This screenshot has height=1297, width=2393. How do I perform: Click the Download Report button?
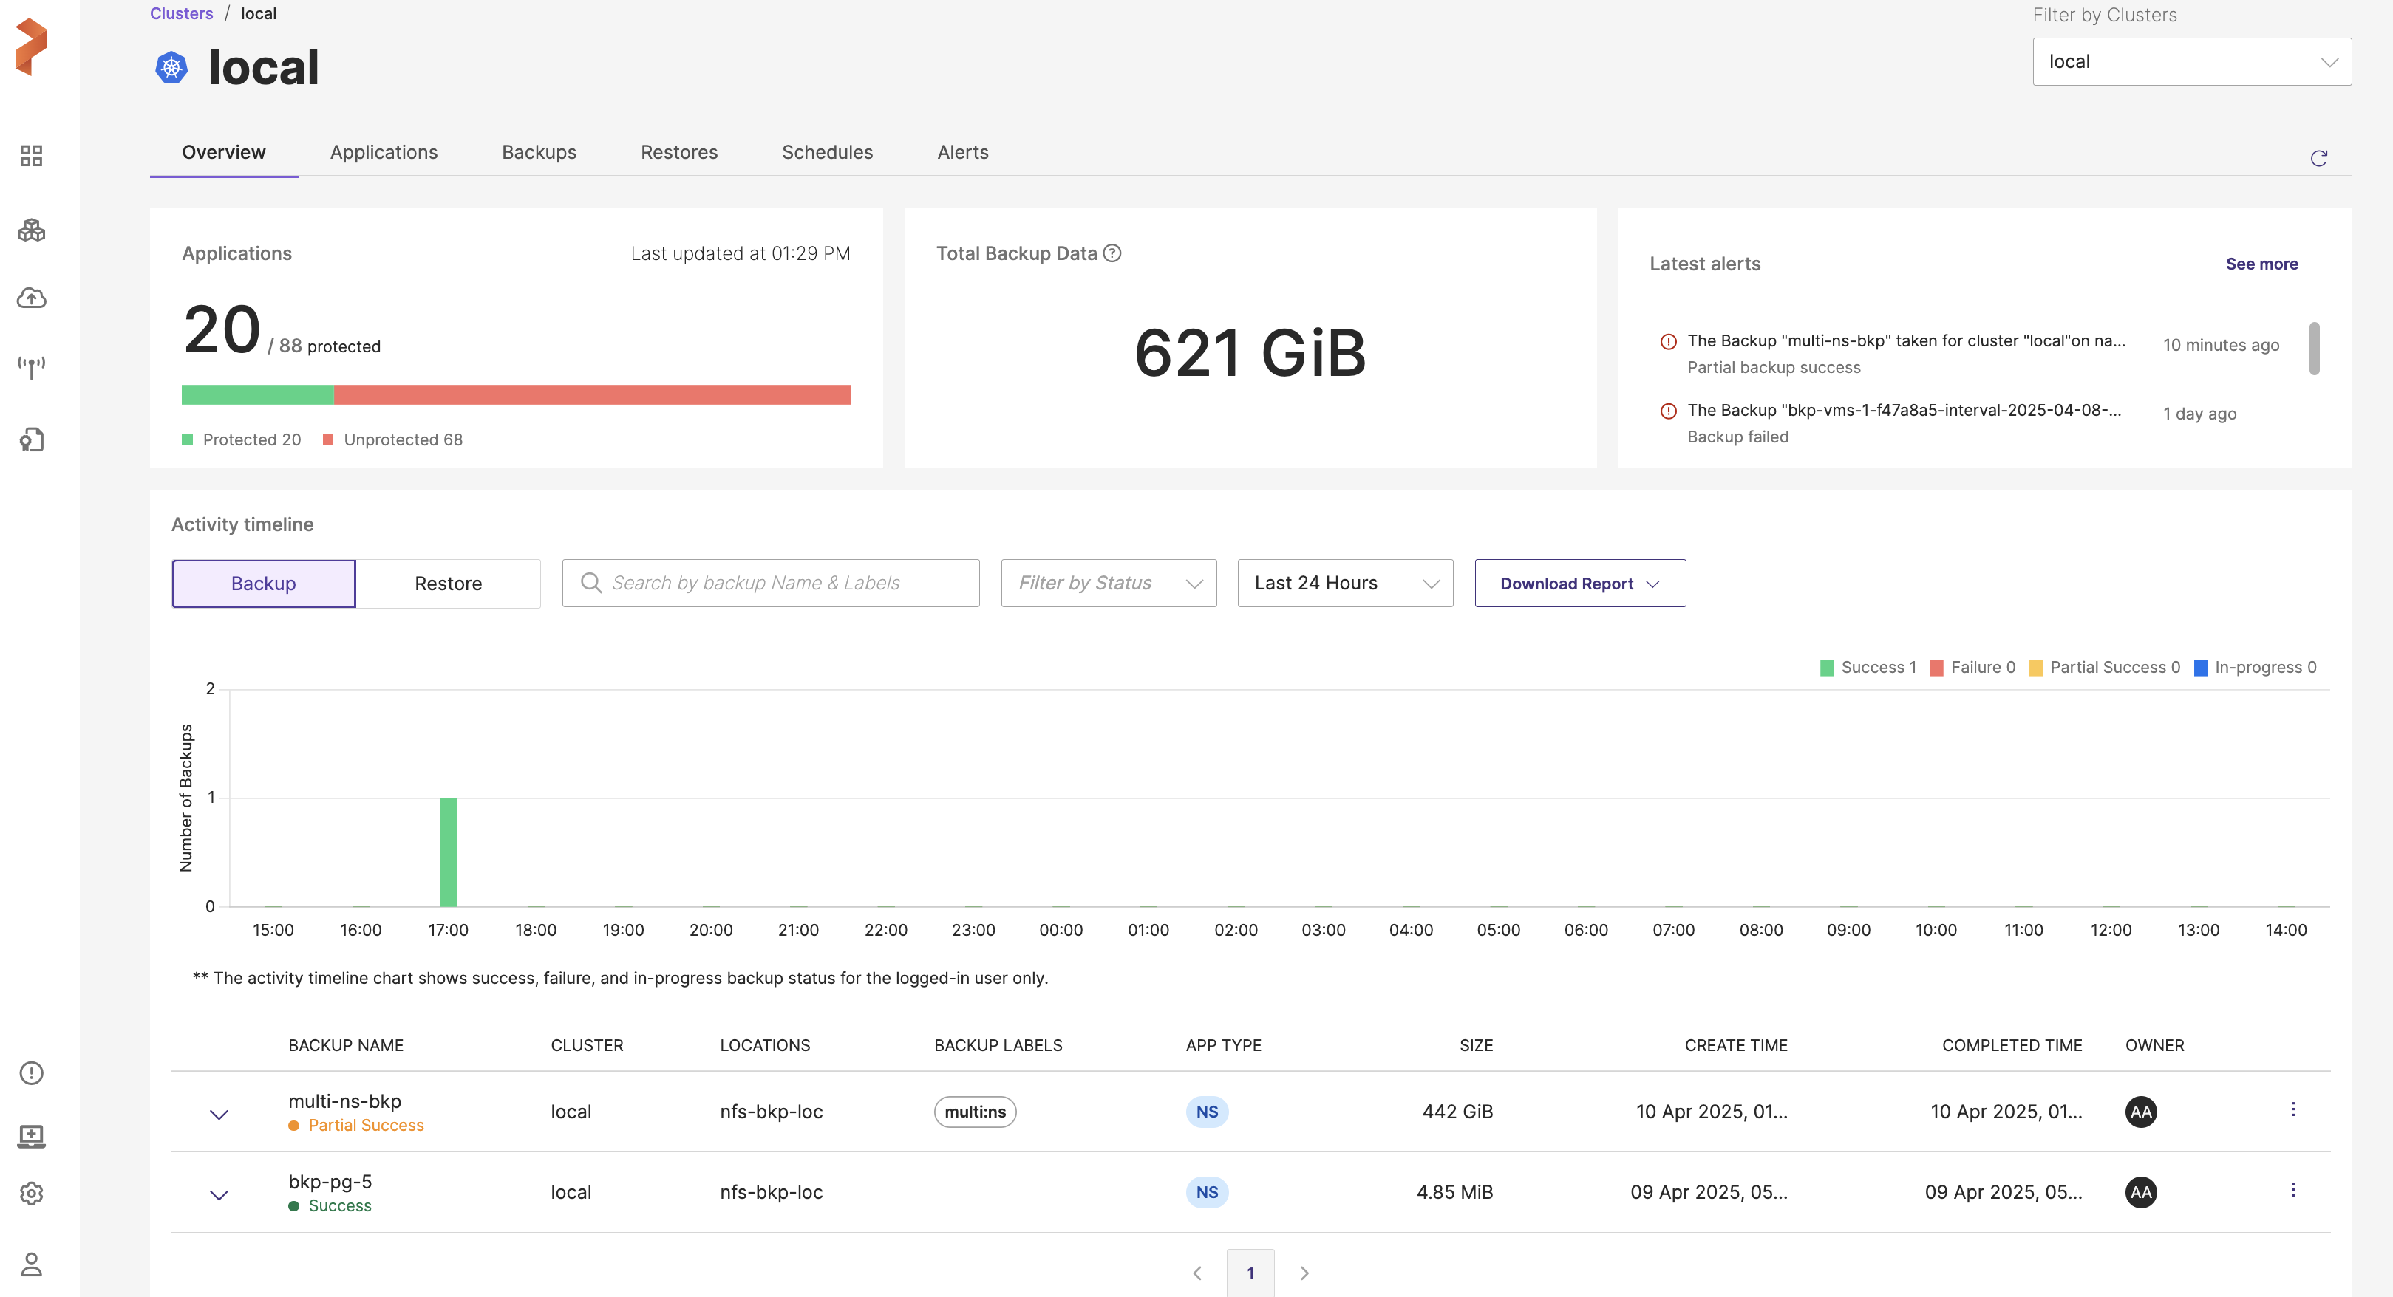[1579, 583]
